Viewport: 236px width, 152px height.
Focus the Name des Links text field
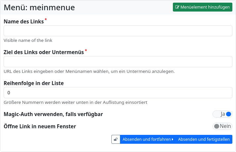(118, 31)
